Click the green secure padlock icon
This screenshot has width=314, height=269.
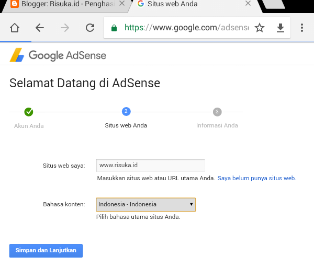point(114,28)
